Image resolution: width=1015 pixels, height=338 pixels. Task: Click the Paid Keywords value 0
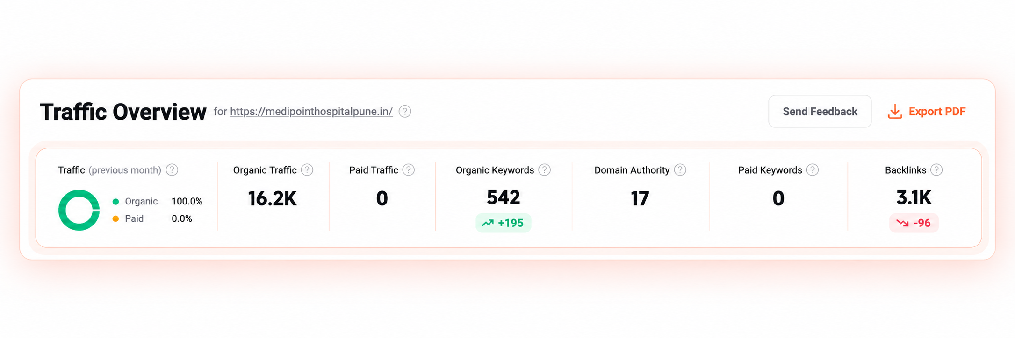[x=778, y=198]
